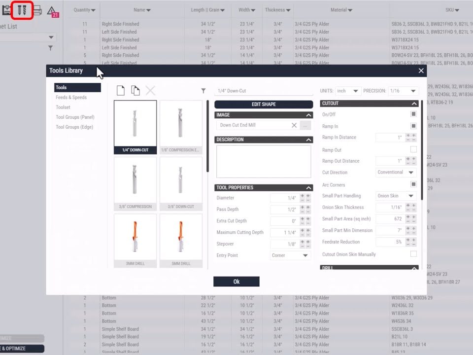Create a new tool with blank page icon

120,90
